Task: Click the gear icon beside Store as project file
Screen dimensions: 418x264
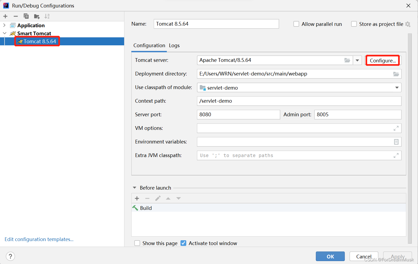Action: [408, 24]
